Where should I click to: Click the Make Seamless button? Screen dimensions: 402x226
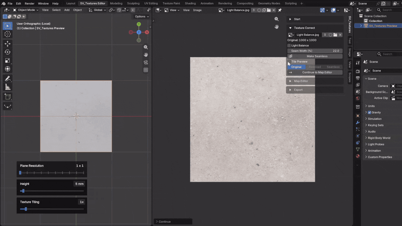[315, 56]
